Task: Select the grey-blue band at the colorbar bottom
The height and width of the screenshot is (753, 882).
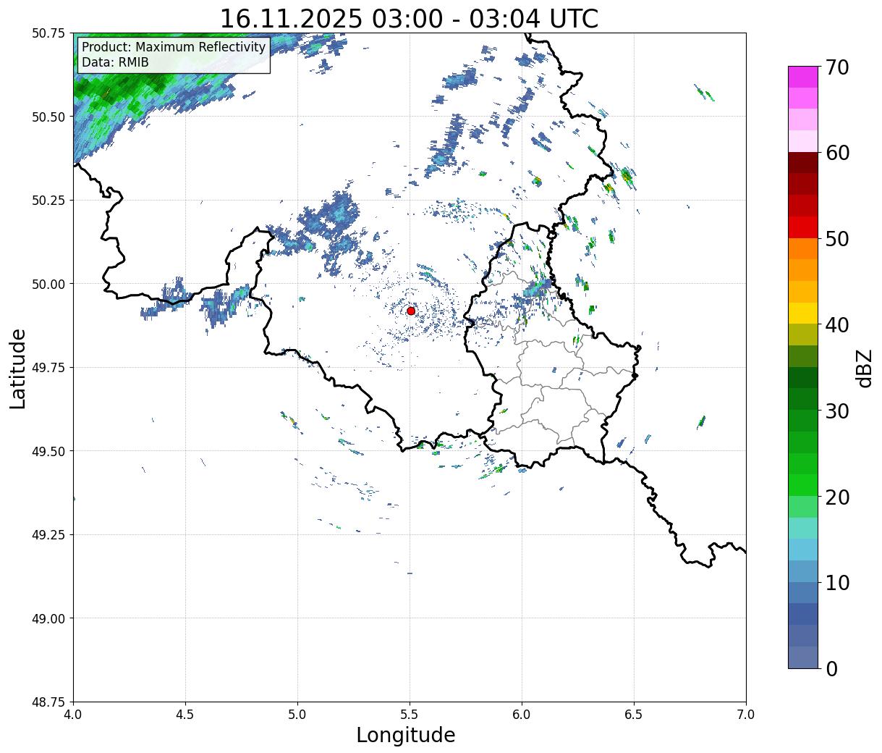Action: (x=803, y=657)
